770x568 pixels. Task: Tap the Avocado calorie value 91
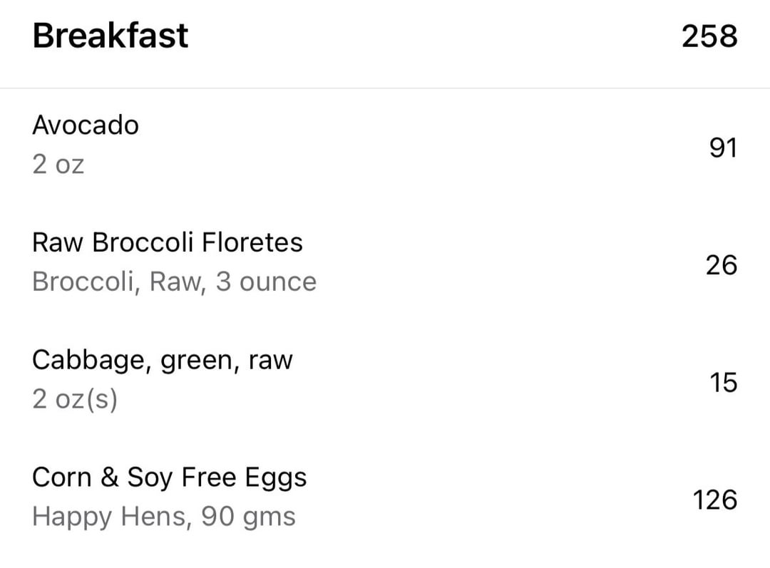(x=723, y=148)
